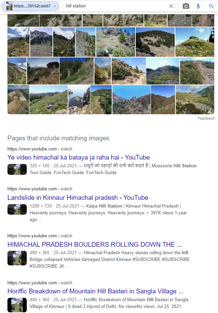
Task: Open 'Landslide in Kinnaur Himachal pradesh' result
Action: 78,197
